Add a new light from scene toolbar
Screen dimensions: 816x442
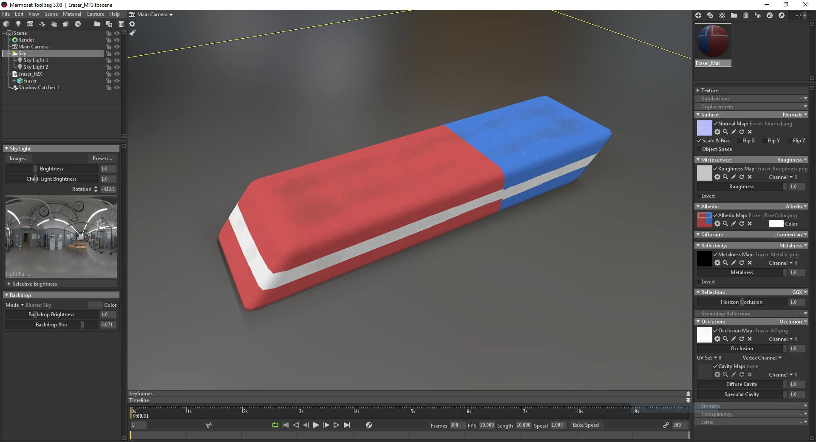tap(18, 24)
